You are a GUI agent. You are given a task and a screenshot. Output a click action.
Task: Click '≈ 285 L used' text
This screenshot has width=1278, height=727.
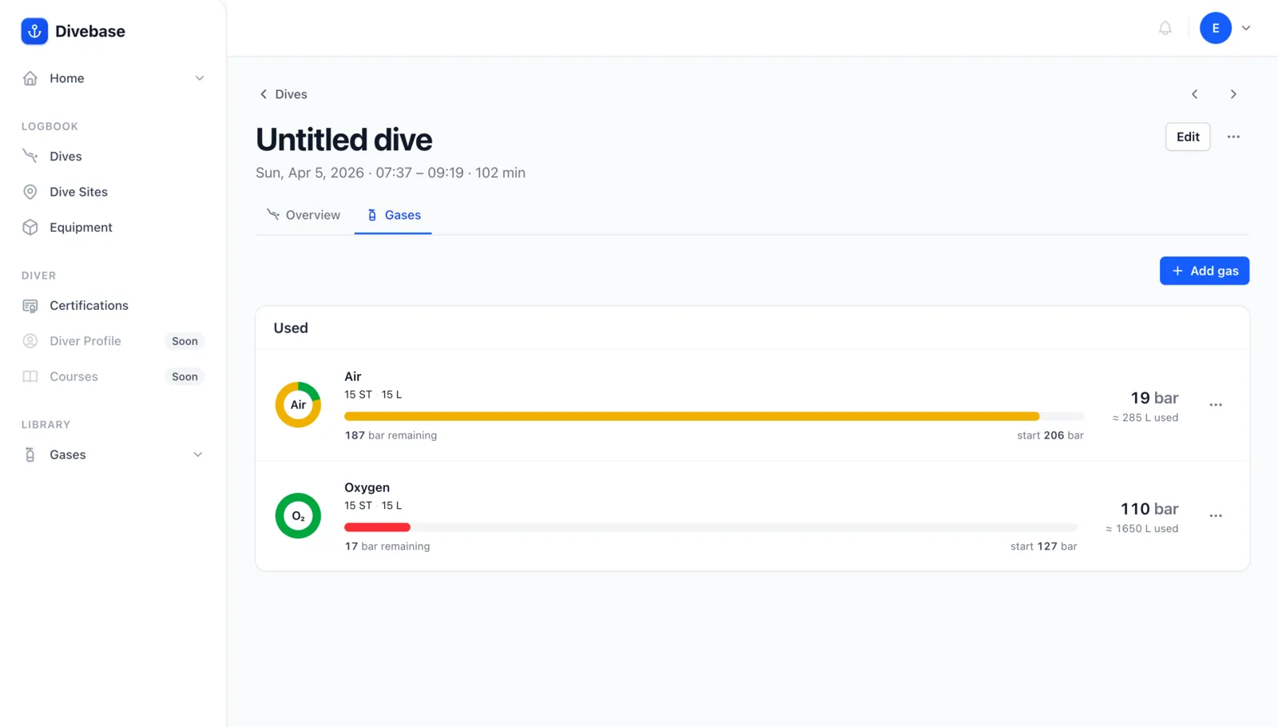1145,418
